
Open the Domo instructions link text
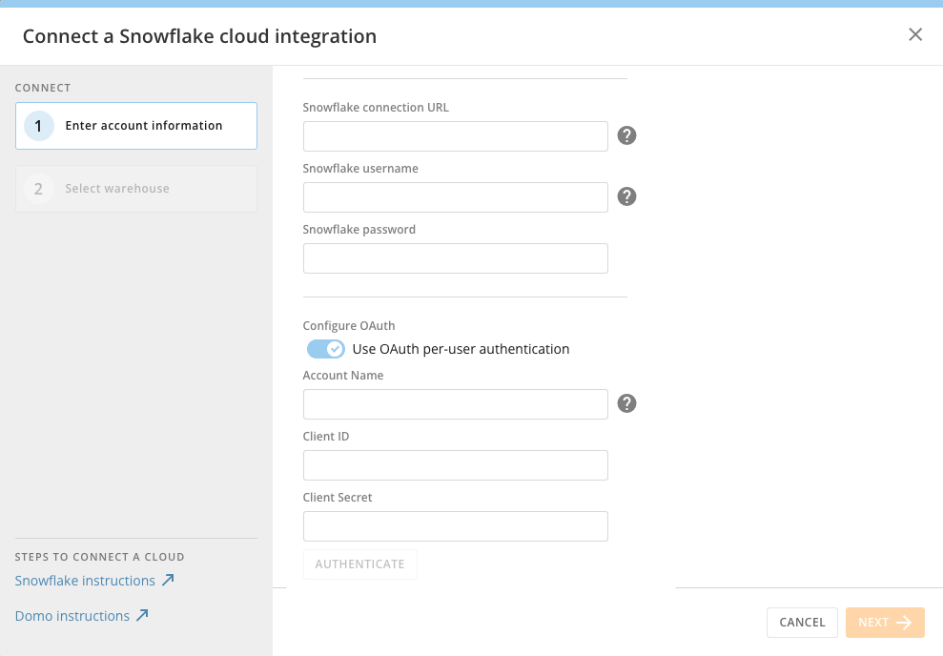coord(72,616)
